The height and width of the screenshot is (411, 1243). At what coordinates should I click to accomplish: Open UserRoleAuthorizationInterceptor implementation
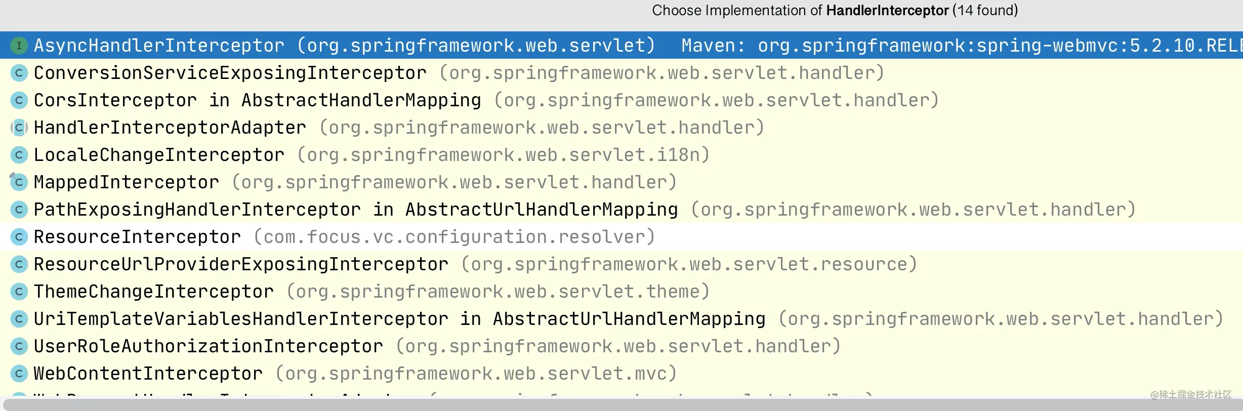(x=621, y=346)
